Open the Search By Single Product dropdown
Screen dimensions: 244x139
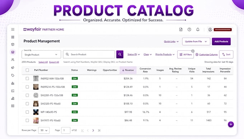(41, 54)
